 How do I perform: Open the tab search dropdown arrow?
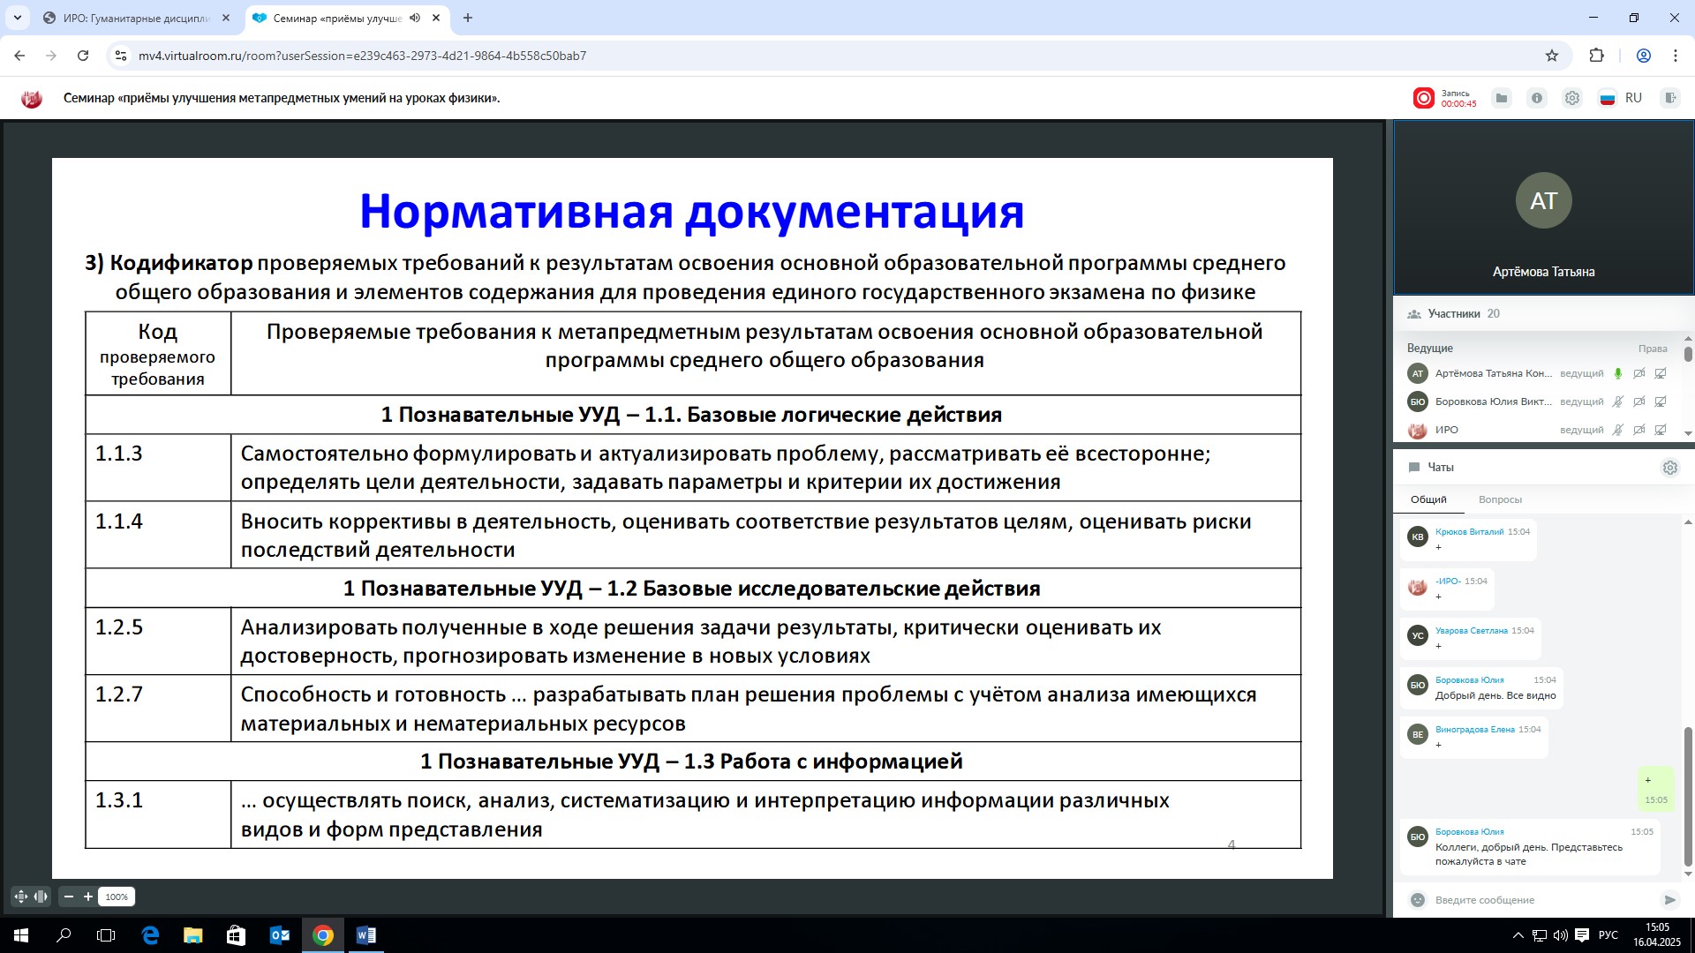17,18
